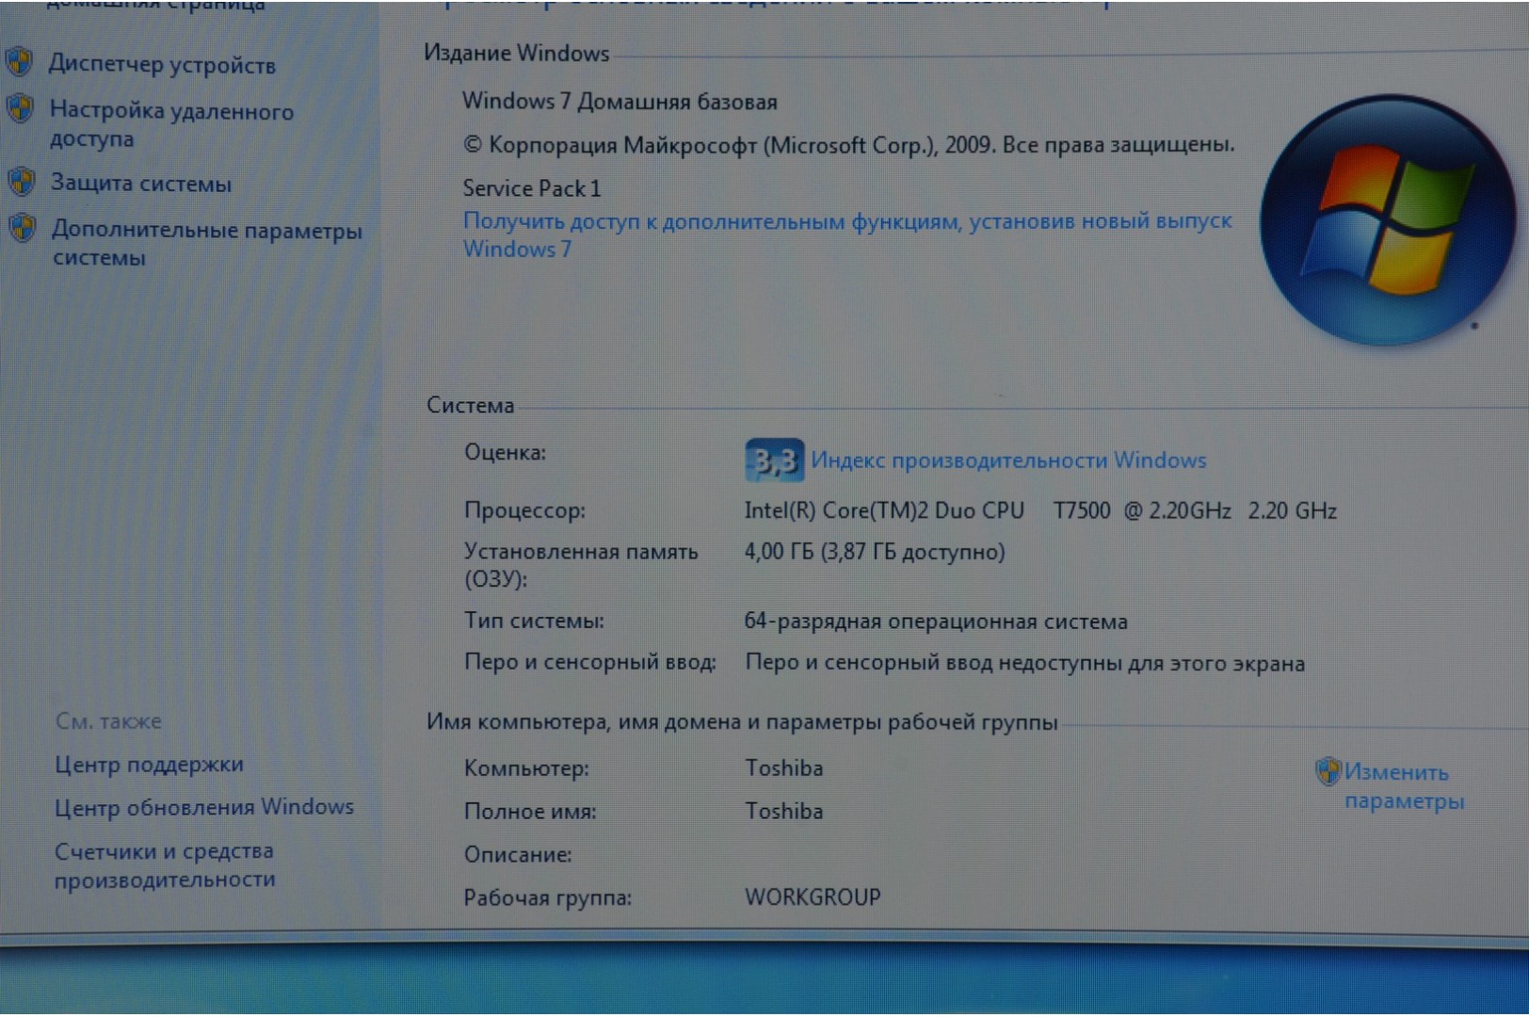Click the Microsoft Corp. copyright text
The width and height of the screenshot is (1529, 1017).
(x=848, y=145)
